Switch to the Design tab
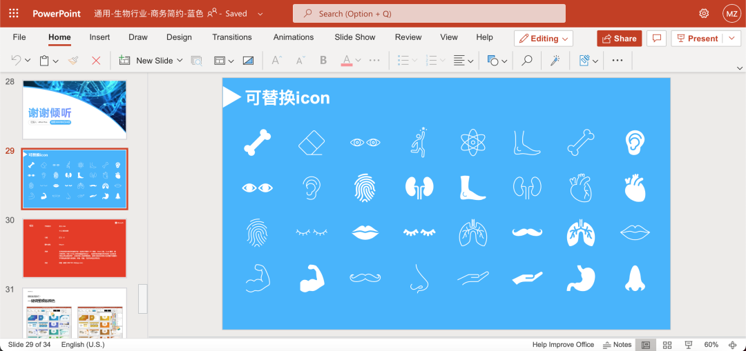Screen dimensions: 746x351 pos(179,37)
